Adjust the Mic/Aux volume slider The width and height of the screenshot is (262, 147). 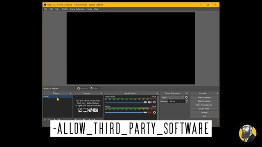(126, 113)
